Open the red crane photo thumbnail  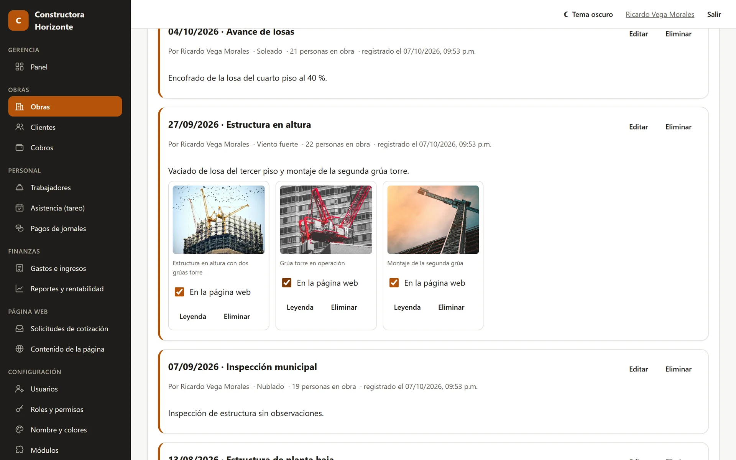click(x=326, y=220)
